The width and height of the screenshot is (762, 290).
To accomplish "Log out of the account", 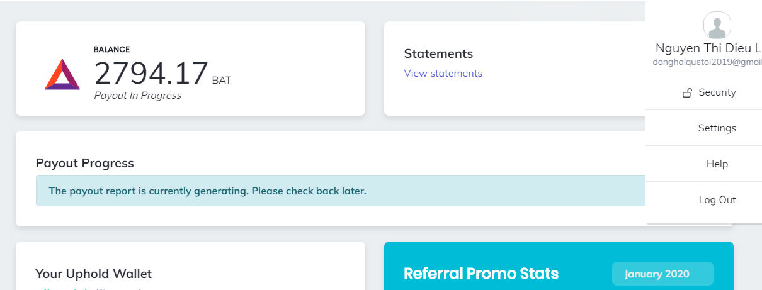I will [x=717, y=200].
